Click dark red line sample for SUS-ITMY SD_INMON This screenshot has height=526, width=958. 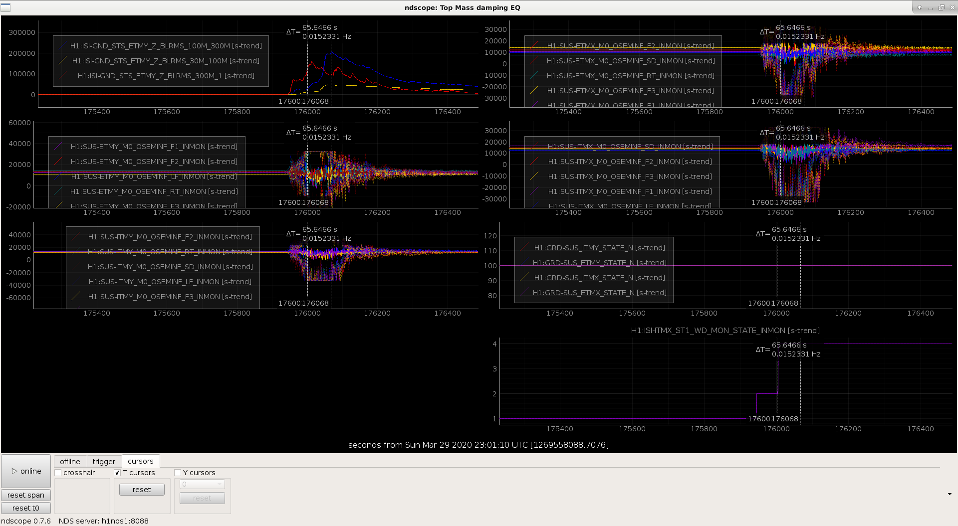point(76,267)
